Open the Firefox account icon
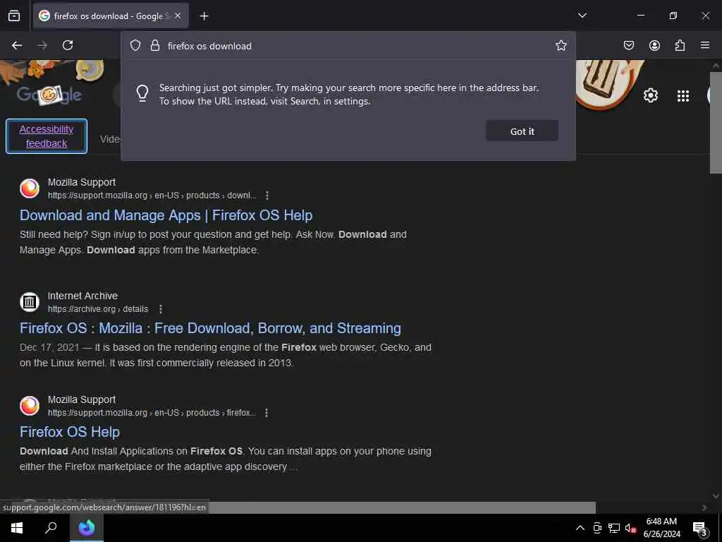This screenshot has width=722, height=542. coord(654,45)
